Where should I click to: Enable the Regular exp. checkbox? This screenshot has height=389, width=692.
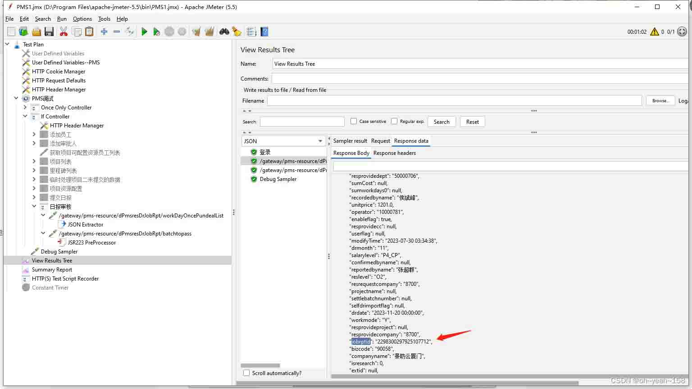point(394,121)
